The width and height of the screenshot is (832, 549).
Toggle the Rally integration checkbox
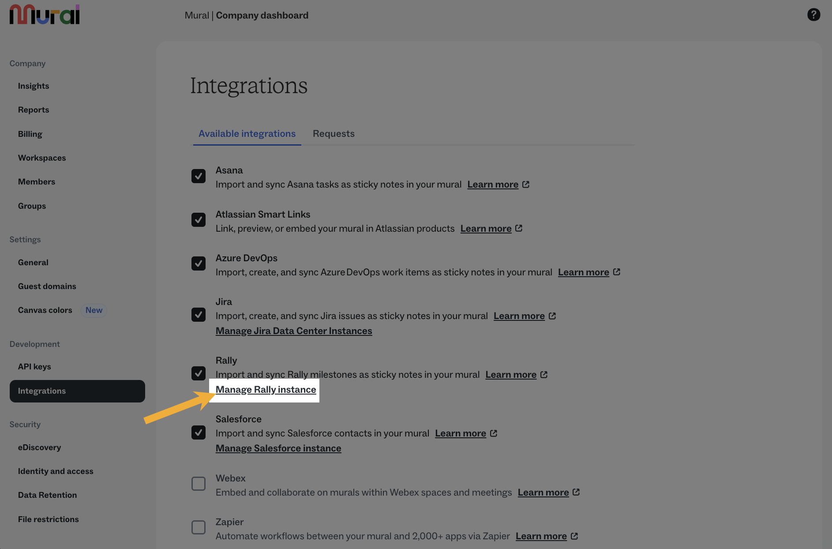tap(199, 373)
